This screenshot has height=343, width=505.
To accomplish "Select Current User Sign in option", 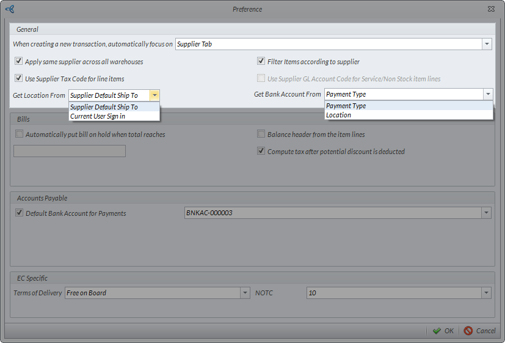I will (98, 116).
